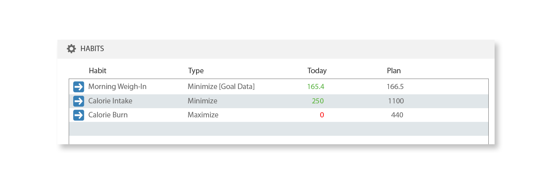Viewport: 552px width, 184px height.
Task: Click the HABITS panel title
Action: coord(92,49)
